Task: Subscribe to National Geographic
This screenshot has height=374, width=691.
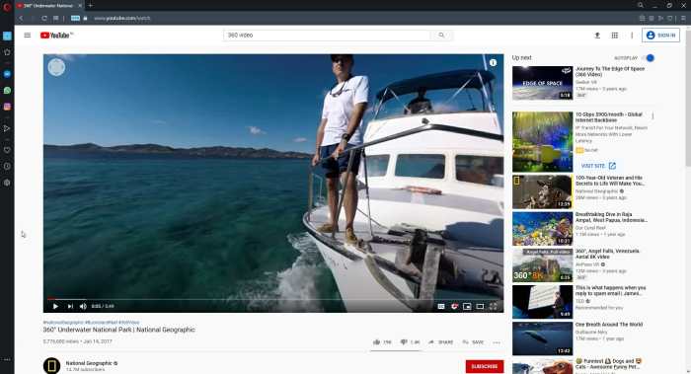Action: [x=485, y=366]
